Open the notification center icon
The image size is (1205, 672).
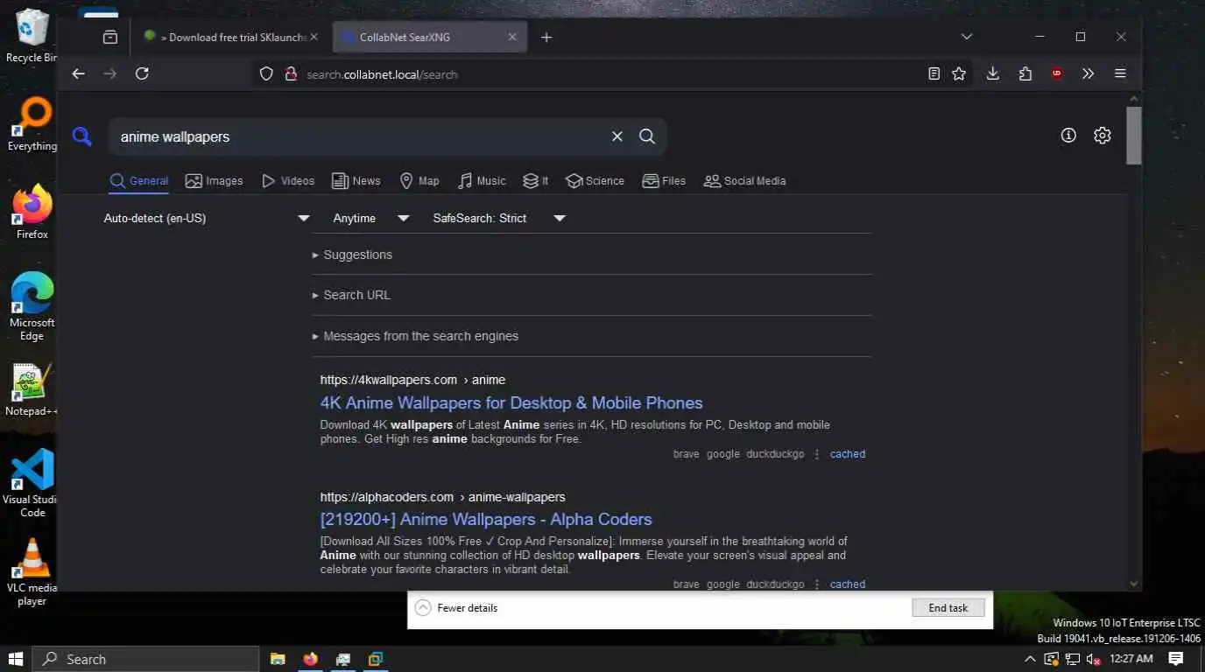pos(1176,659)
